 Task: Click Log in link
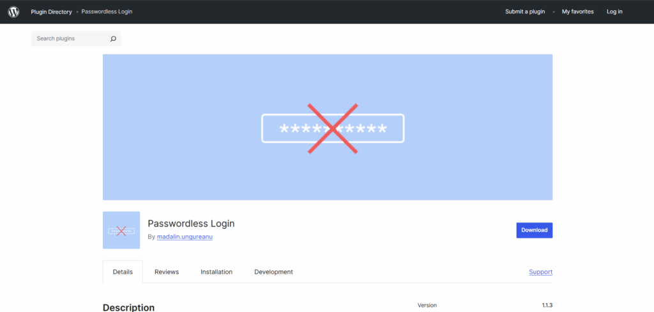point(614,12)
